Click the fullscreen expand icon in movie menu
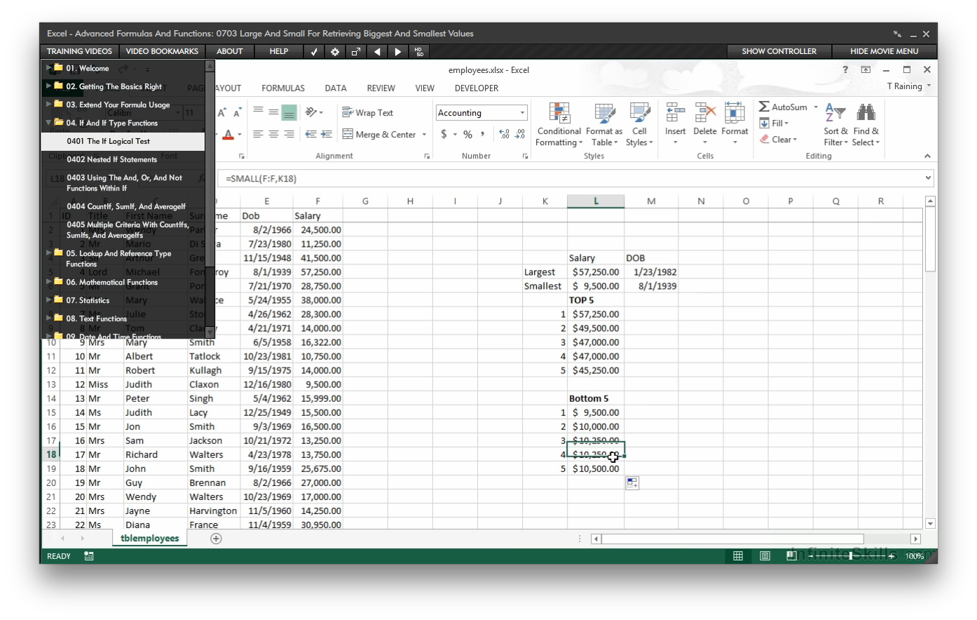 click(356, 51)
